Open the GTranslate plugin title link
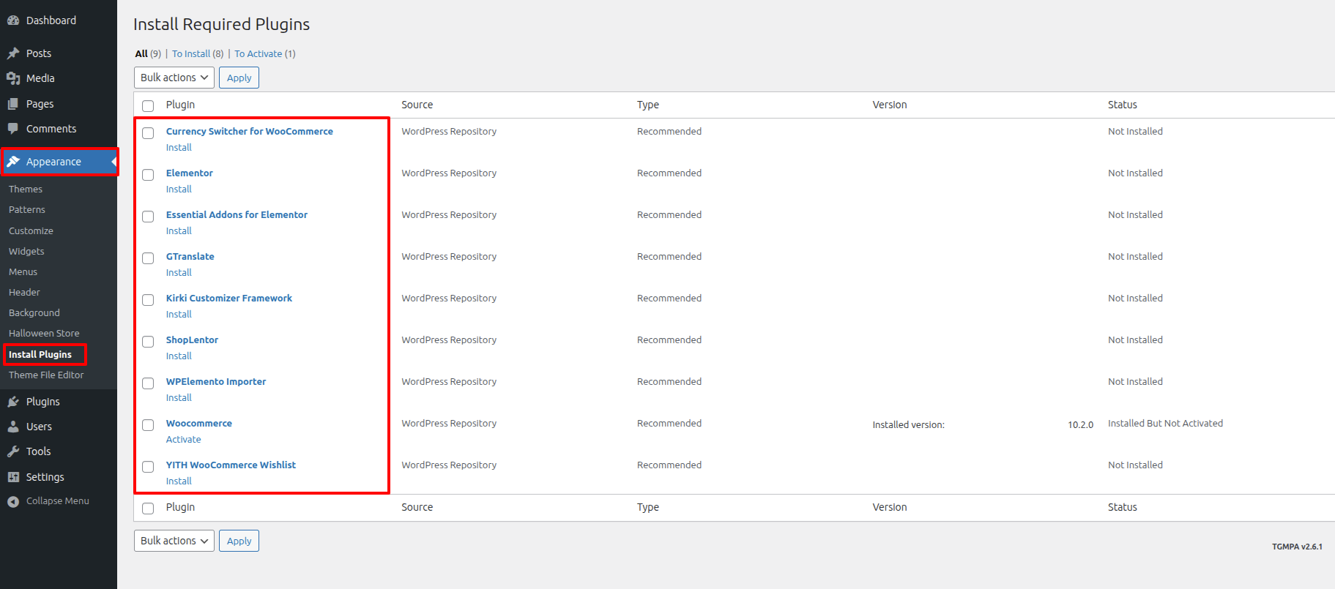The height and width of the screenshot is (589, 1335). tap(190, 256)
